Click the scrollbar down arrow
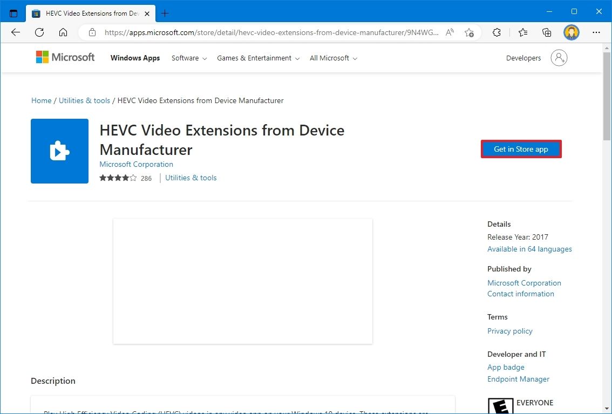Screen dimensions: 612x414 coord(606,409)
